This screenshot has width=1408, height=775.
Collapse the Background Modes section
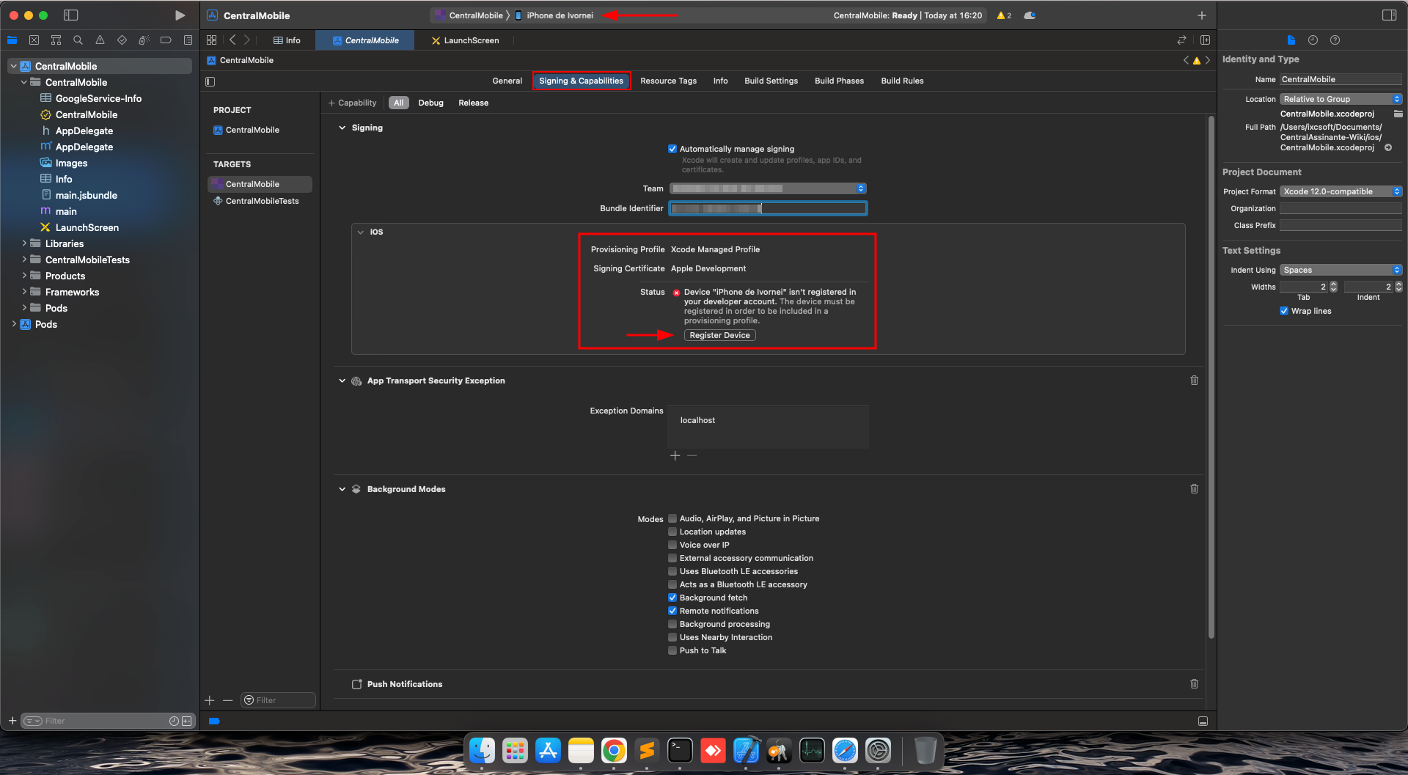pos(342,489)
